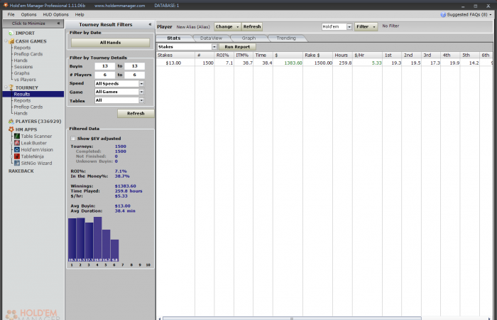The height and width of the screenshot is (320, 497).
Task: Open the Speed dropdown
Action: [142, 83]
